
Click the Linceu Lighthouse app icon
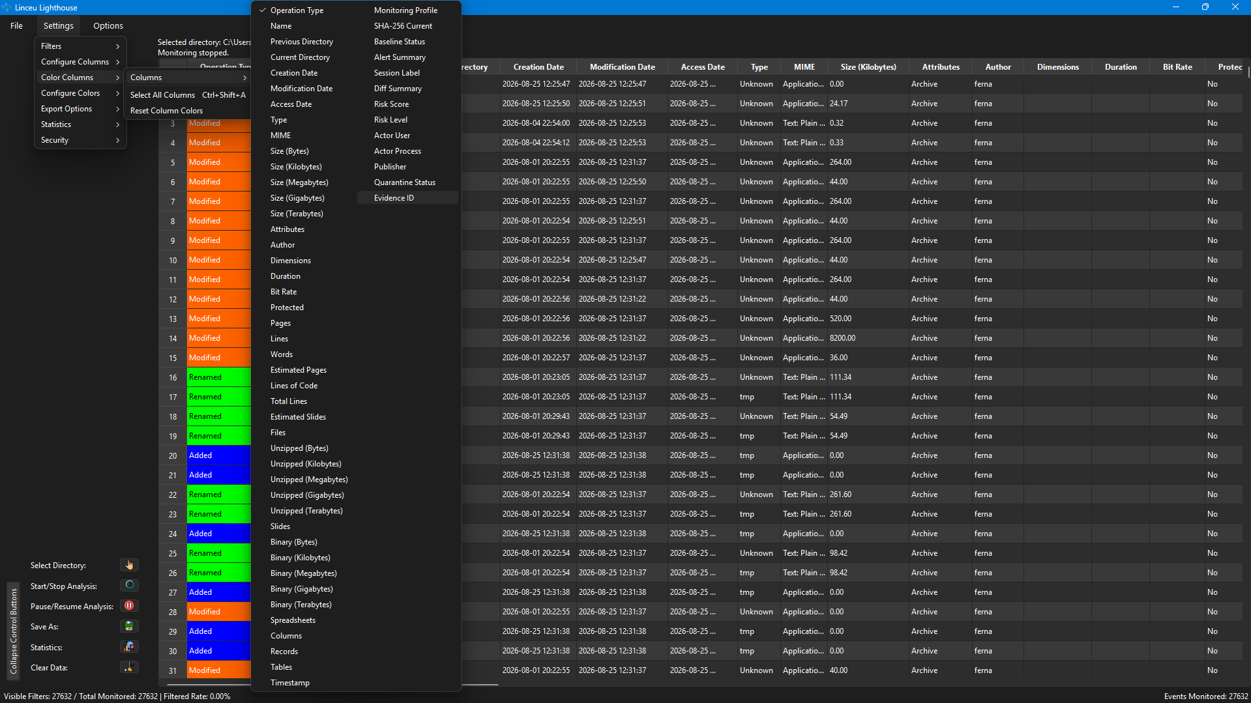coord(7,7)
